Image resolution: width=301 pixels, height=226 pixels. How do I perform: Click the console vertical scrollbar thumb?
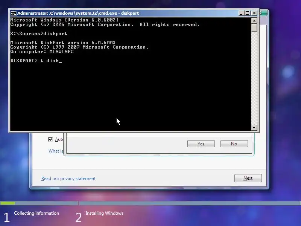pos(254,27)
